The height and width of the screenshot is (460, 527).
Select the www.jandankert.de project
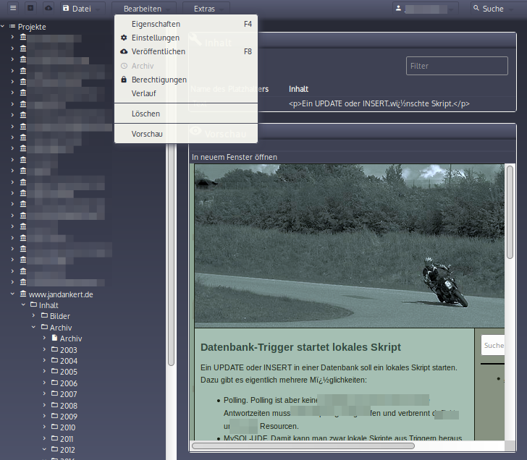click(x=61, y=295)
